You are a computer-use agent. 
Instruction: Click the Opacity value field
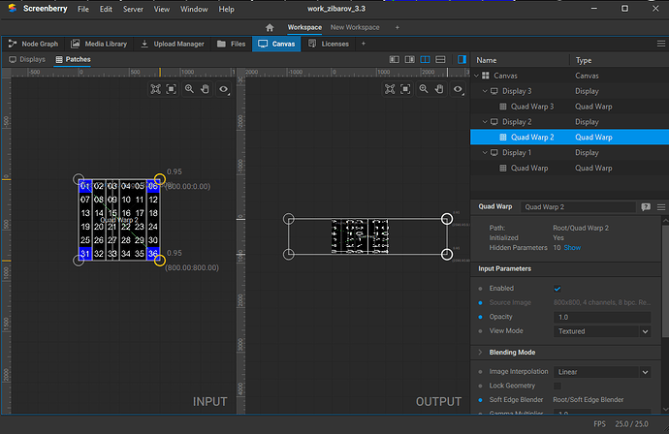coord(603,317)
